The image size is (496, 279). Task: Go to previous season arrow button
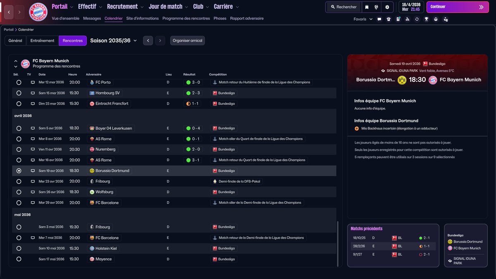[148, 41]
